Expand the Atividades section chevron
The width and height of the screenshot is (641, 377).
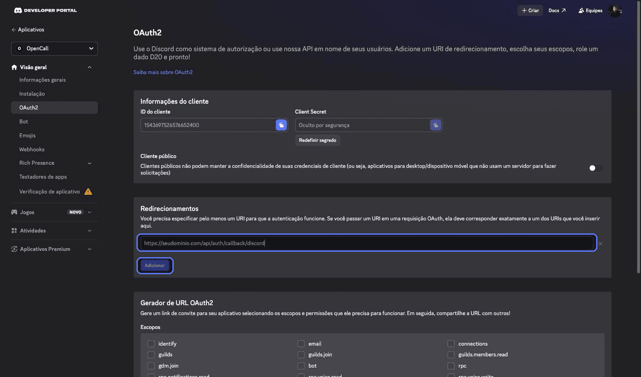(x=89, y=231)
